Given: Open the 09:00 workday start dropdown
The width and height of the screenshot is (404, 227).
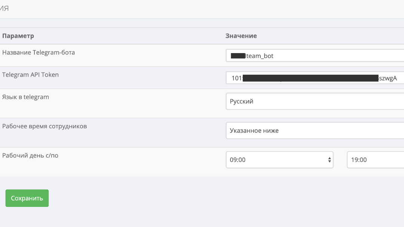Looking at the screenshot, I should click(279, 160).
